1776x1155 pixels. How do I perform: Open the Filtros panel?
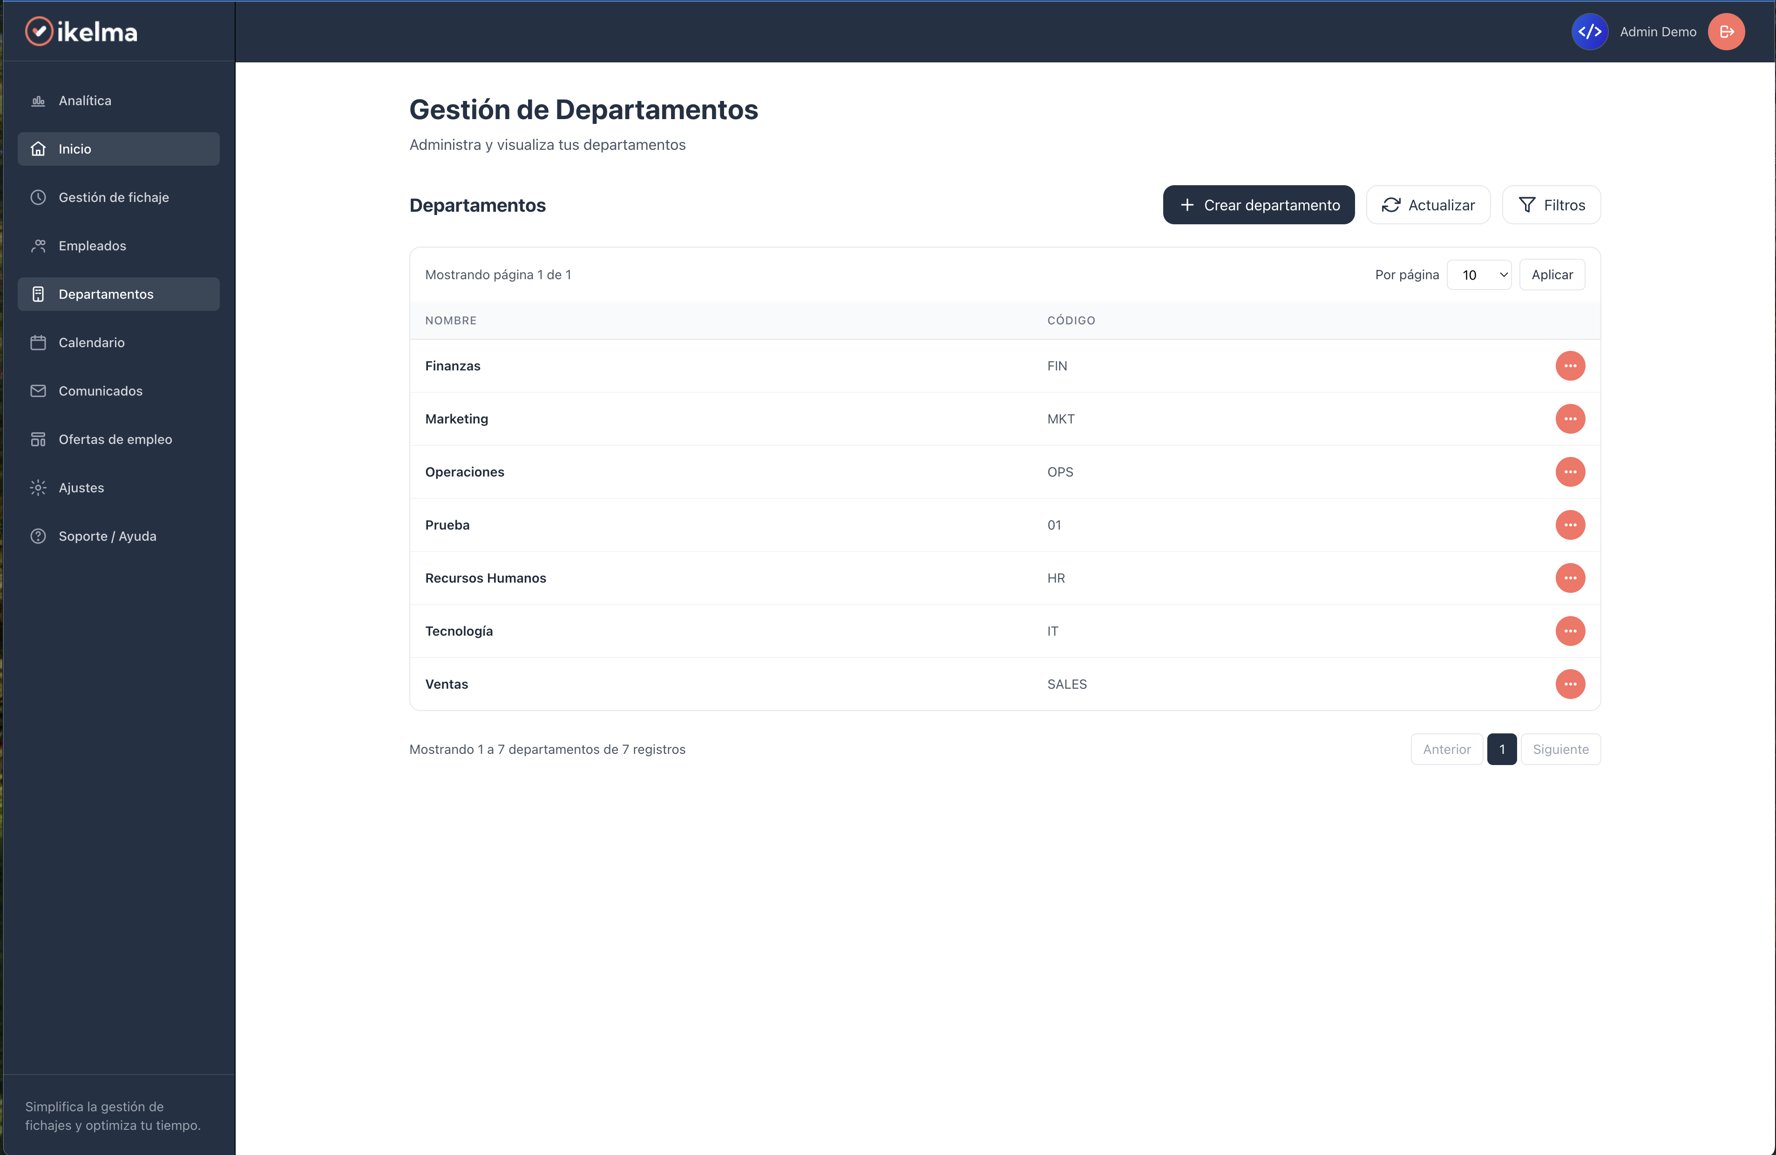1552,204
